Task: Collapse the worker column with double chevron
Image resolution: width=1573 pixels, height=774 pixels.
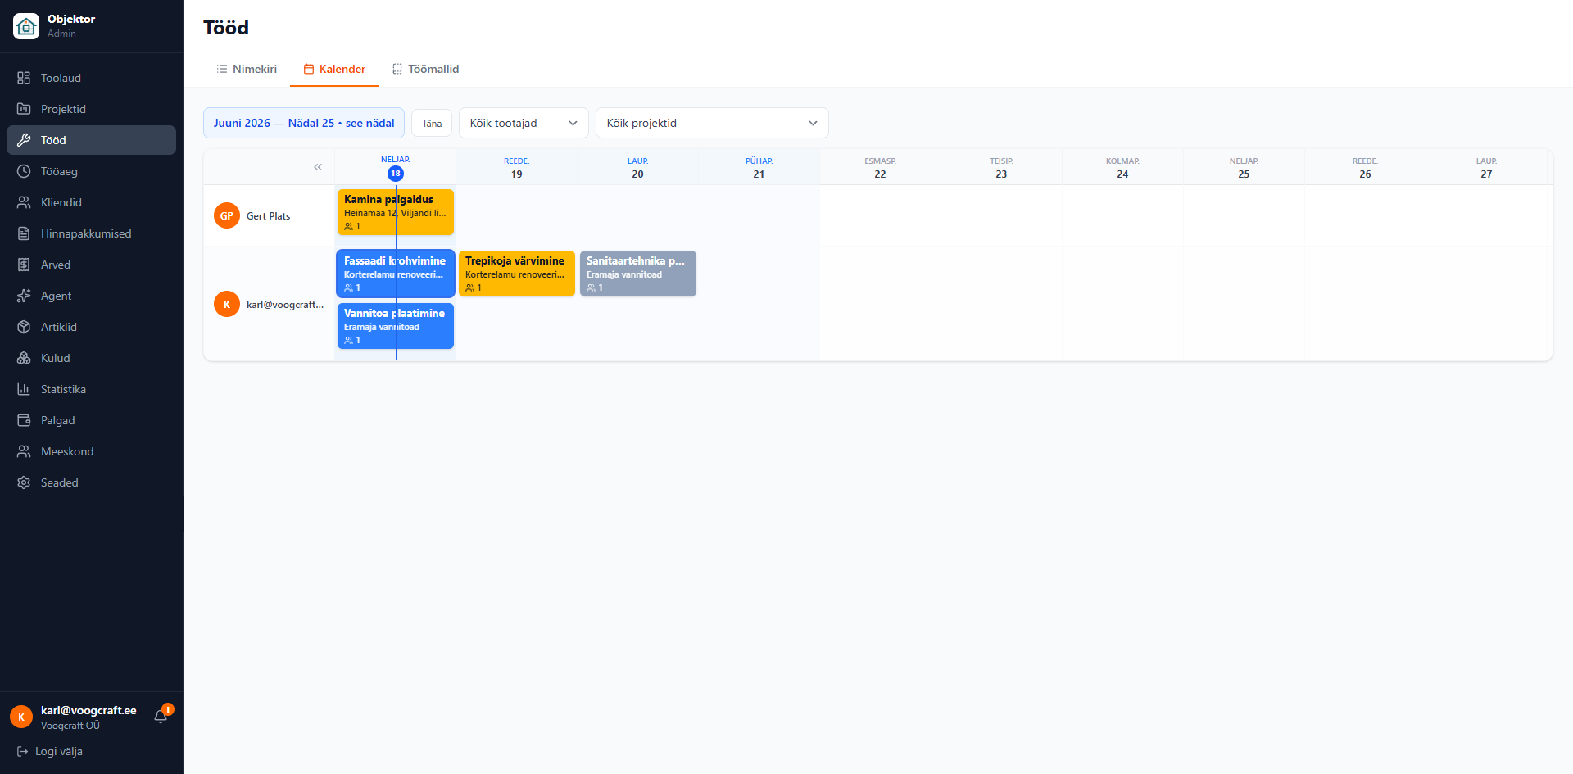Action: click(318, 167)
